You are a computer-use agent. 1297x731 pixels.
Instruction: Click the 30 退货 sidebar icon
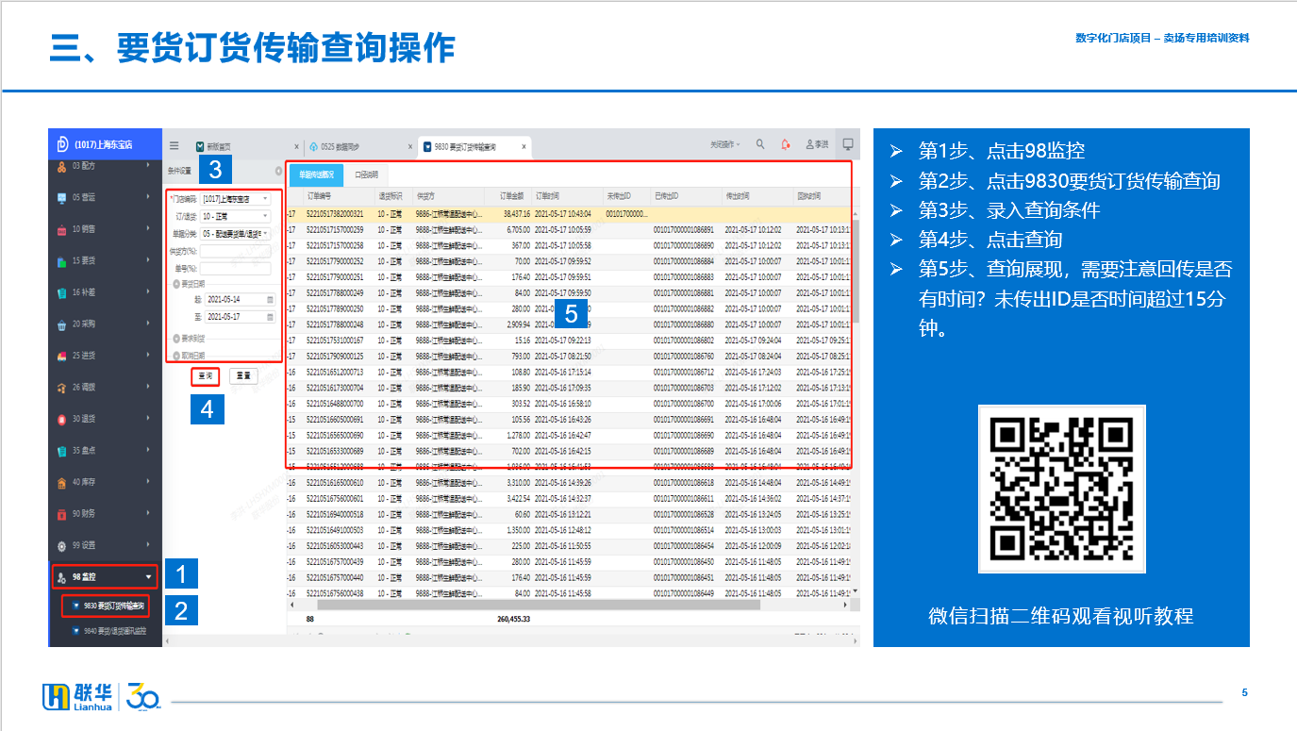pyautogui.click(x=62, y=419)
